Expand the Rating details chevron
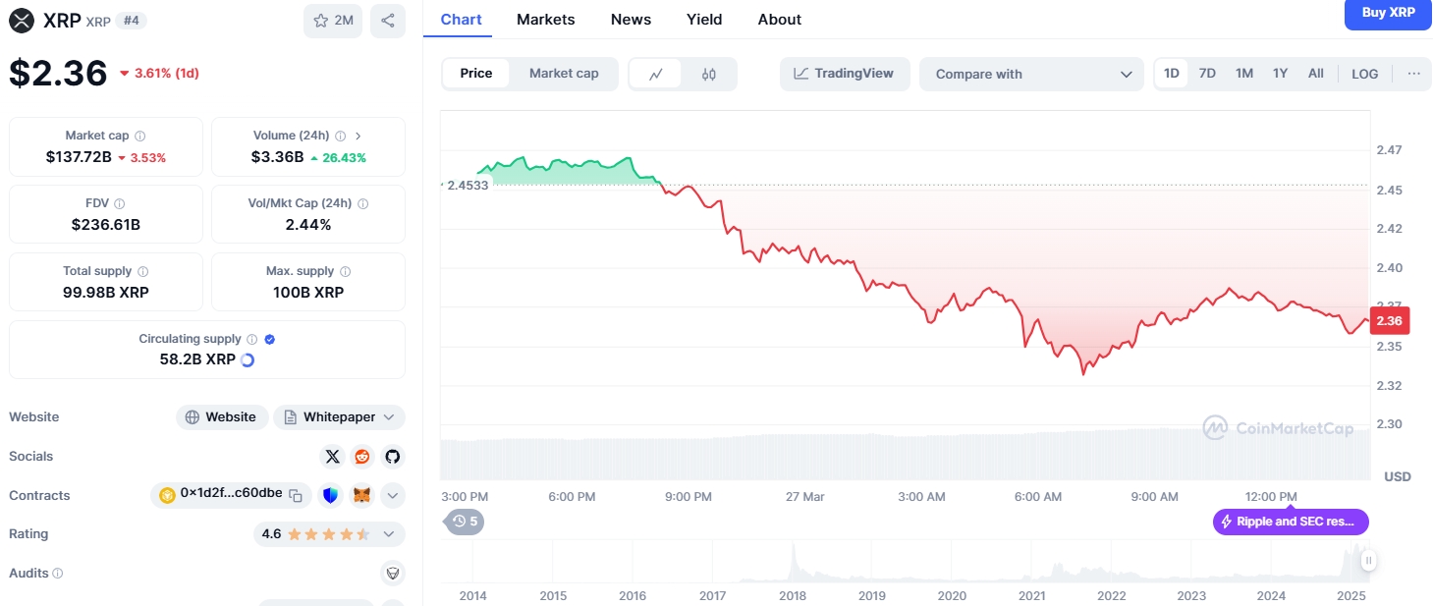Viewport: 1433px width, 606px height. pyautogui.click(x=389, y=534)
